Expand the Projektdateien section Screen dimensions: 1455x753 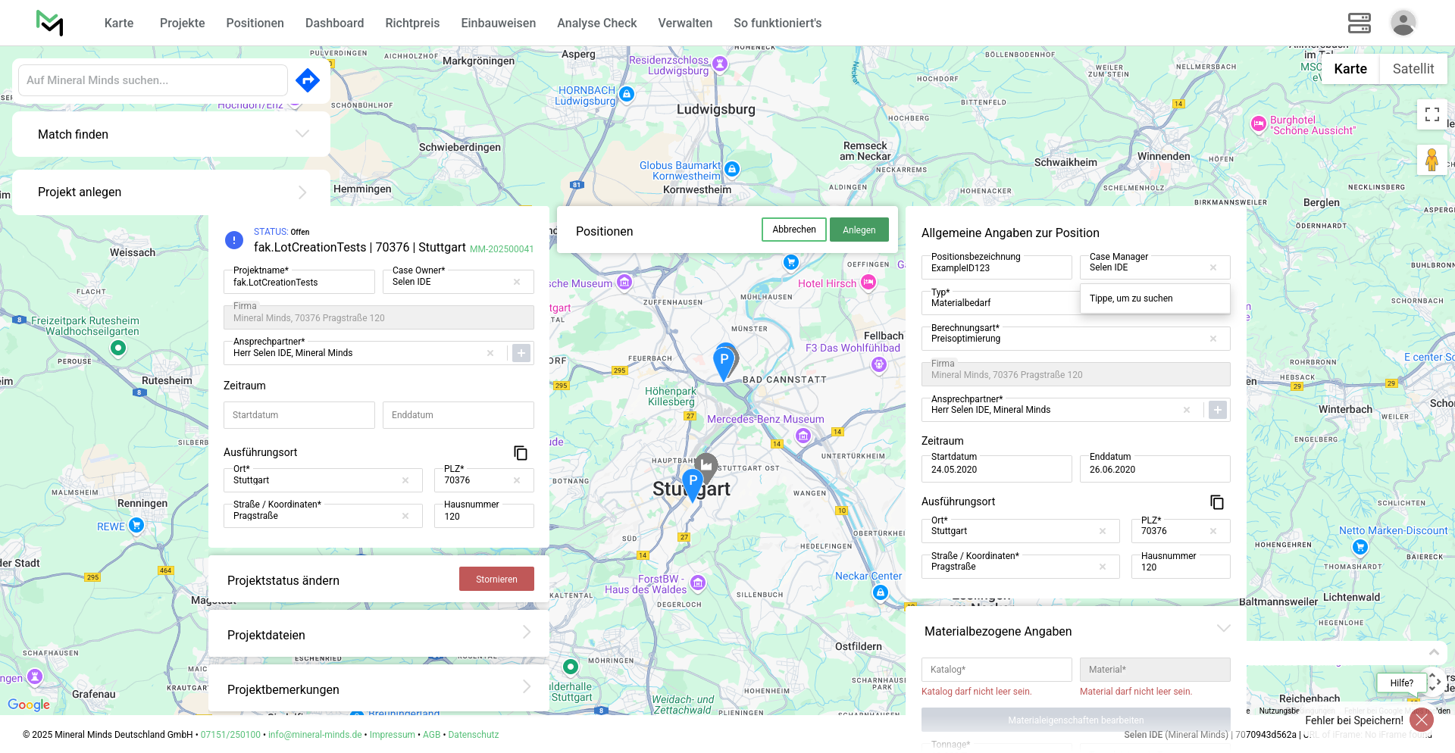527,633
